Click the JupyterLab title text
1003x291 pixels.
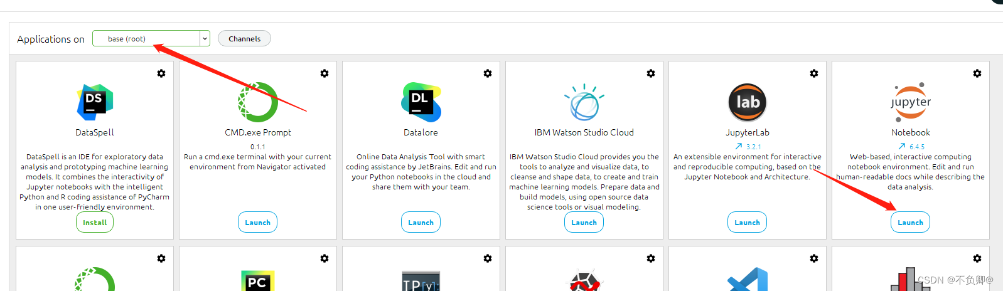pos(748,132)
